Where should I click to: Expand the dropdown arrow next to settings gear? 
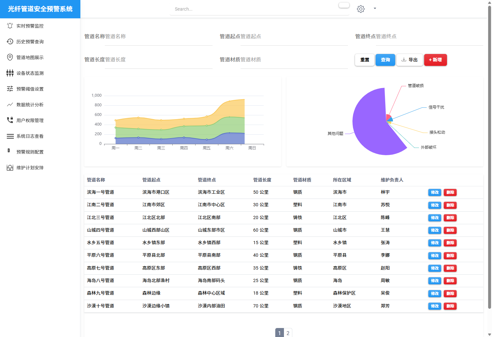[x=375, y=9]
